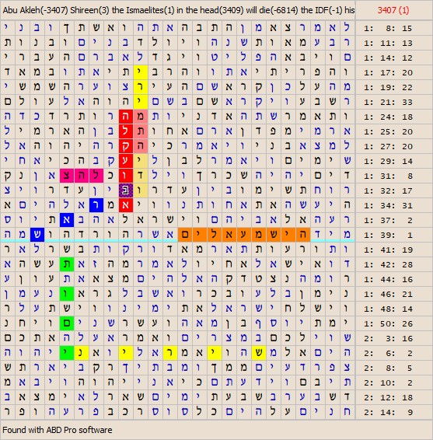Select verse reference 2: 6: 2
Viewport: 433px width, 440px height.
pyautogui.click(x=388, y=353)
